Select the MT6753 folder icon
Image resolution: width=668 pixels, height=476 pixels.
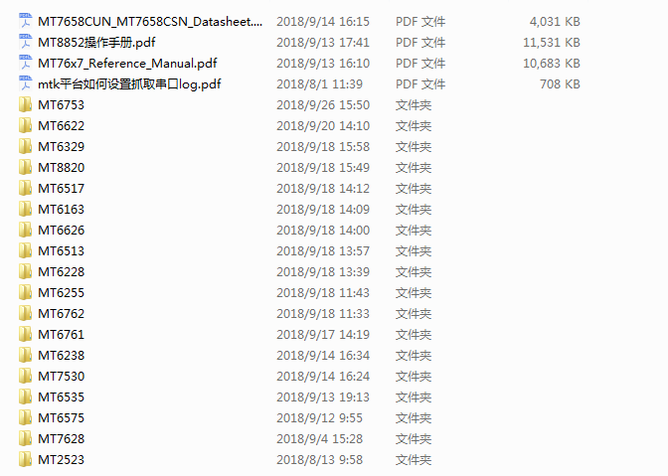[26, 104]
